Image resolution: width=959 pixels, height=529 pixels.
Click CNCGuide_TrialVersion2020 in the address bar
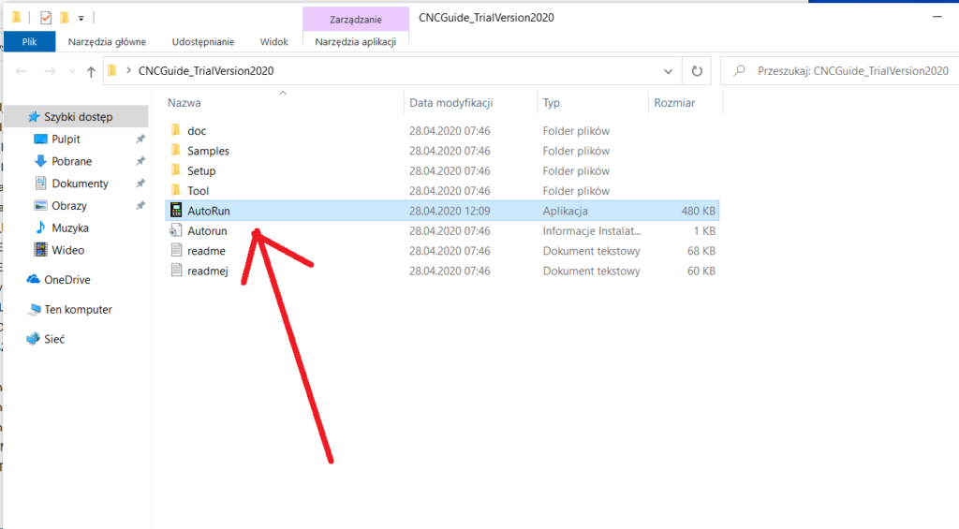(205, 71)
